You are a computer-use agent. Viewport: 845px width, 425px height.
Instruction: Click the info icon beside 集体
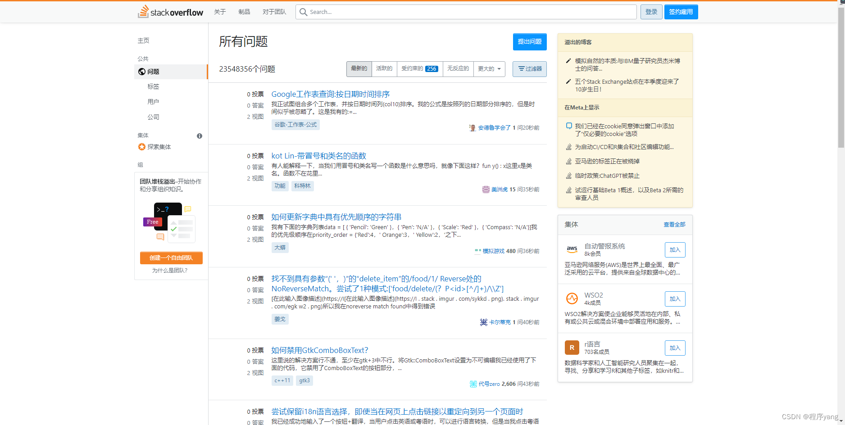point(200,136)
